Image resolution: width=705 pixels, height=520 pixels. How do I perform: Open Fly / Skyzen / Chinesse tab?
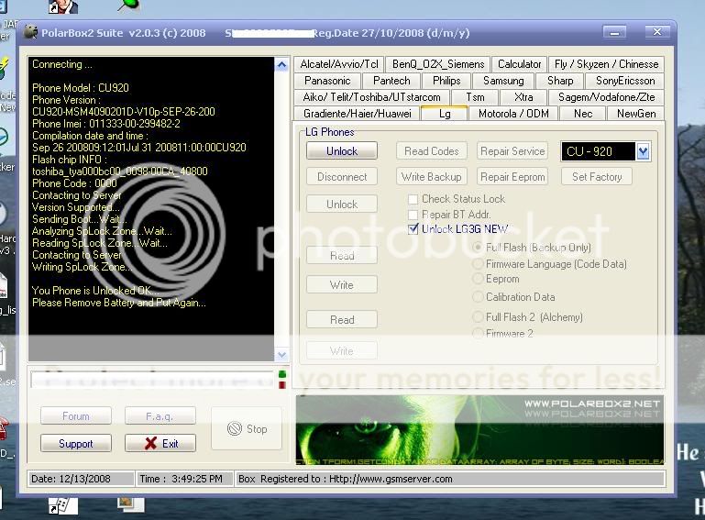[x=606, y=64]
